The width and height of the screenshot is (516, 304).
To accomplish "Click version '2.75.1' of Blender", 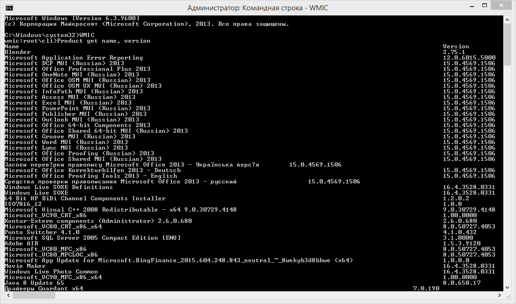I will tap(454, 52).
